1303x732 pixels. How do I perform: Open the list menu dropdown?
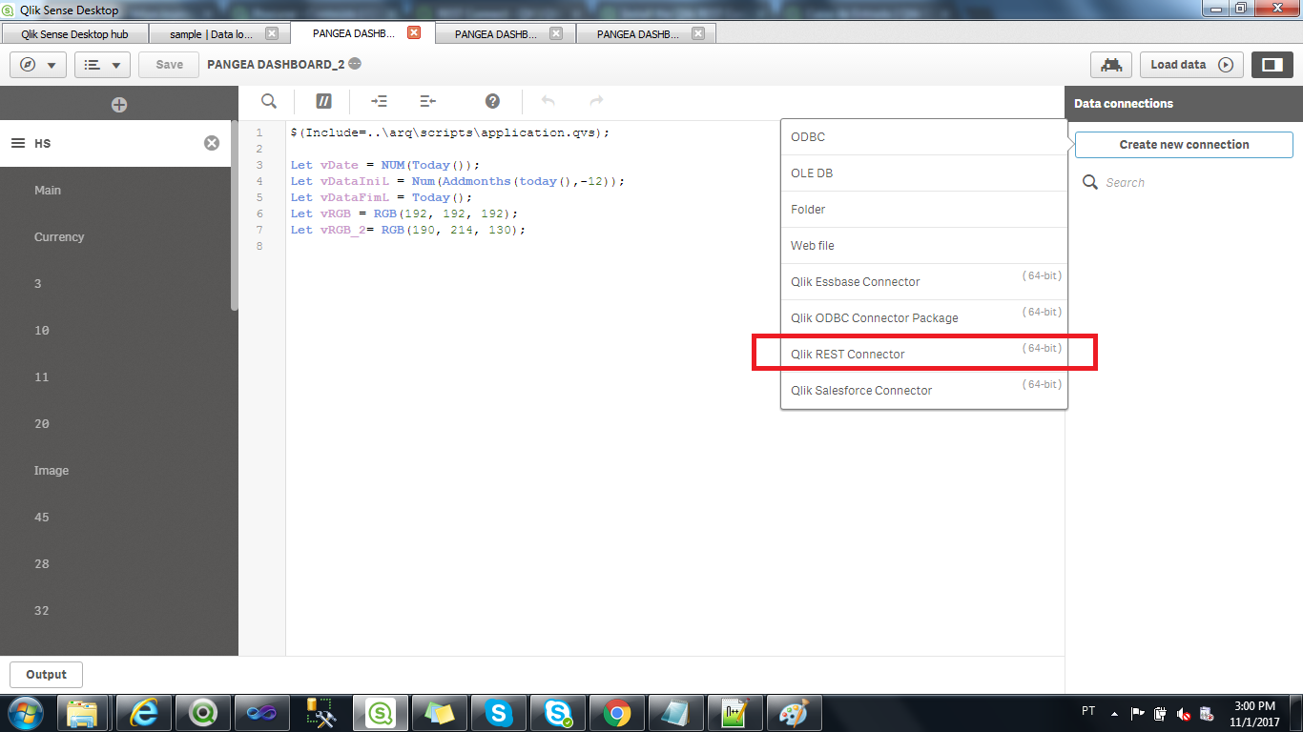click(x=102, y=65)
